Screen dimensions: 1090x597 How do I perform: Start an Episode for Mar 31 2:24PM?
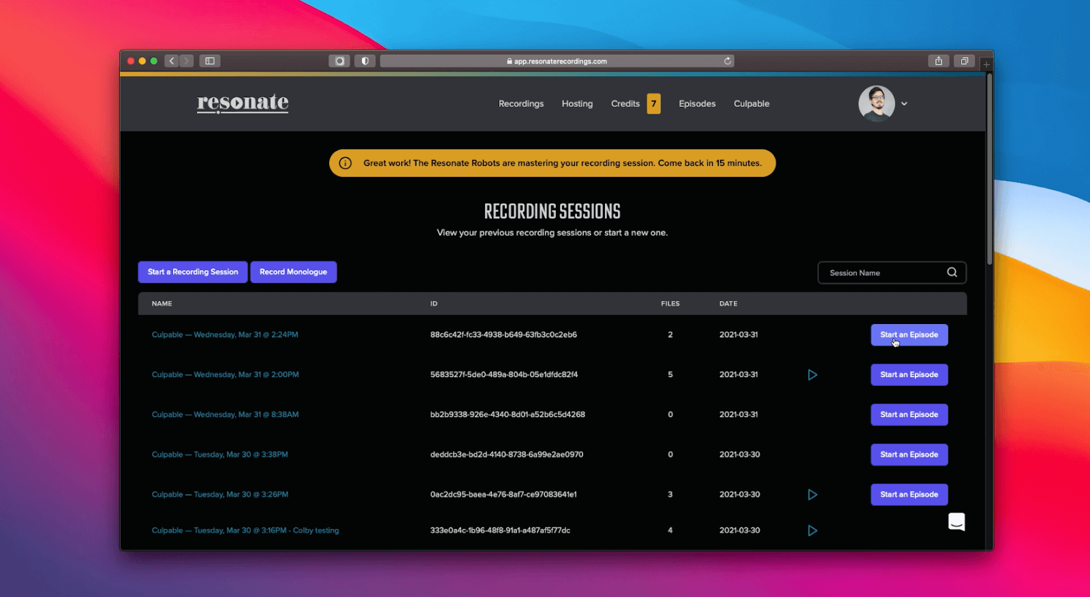coord(909,334)
